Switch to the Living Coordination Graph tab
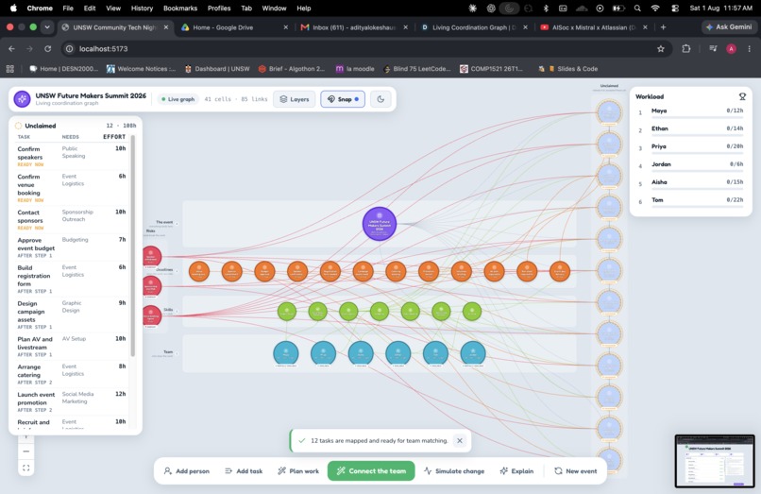Screen dimensions: 761x494 point(474,27)
